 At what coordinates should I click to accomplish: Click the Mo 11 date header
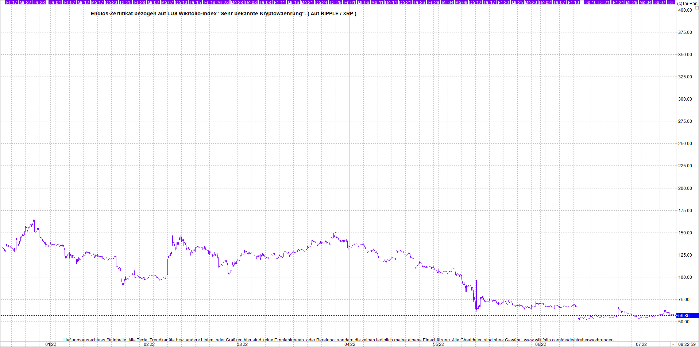click(377, 2)
